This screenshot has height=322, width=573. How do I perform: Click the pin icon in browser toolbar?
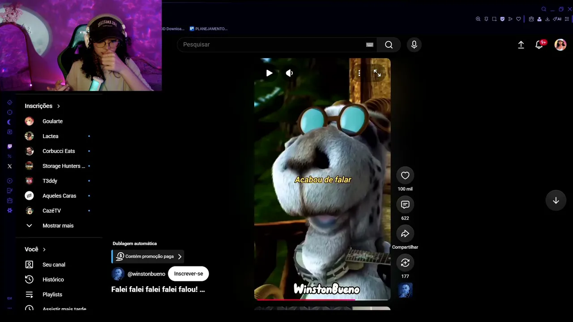[x=486, y=19]
